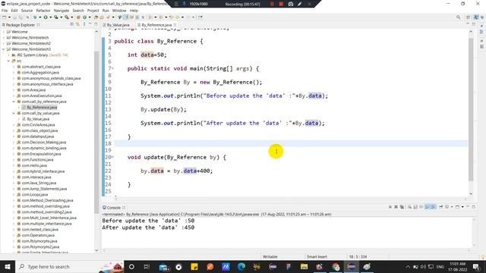Screen dimensions: 486x273
Task: Click recorder pencil annotate icon
Action: click(300, 4)
